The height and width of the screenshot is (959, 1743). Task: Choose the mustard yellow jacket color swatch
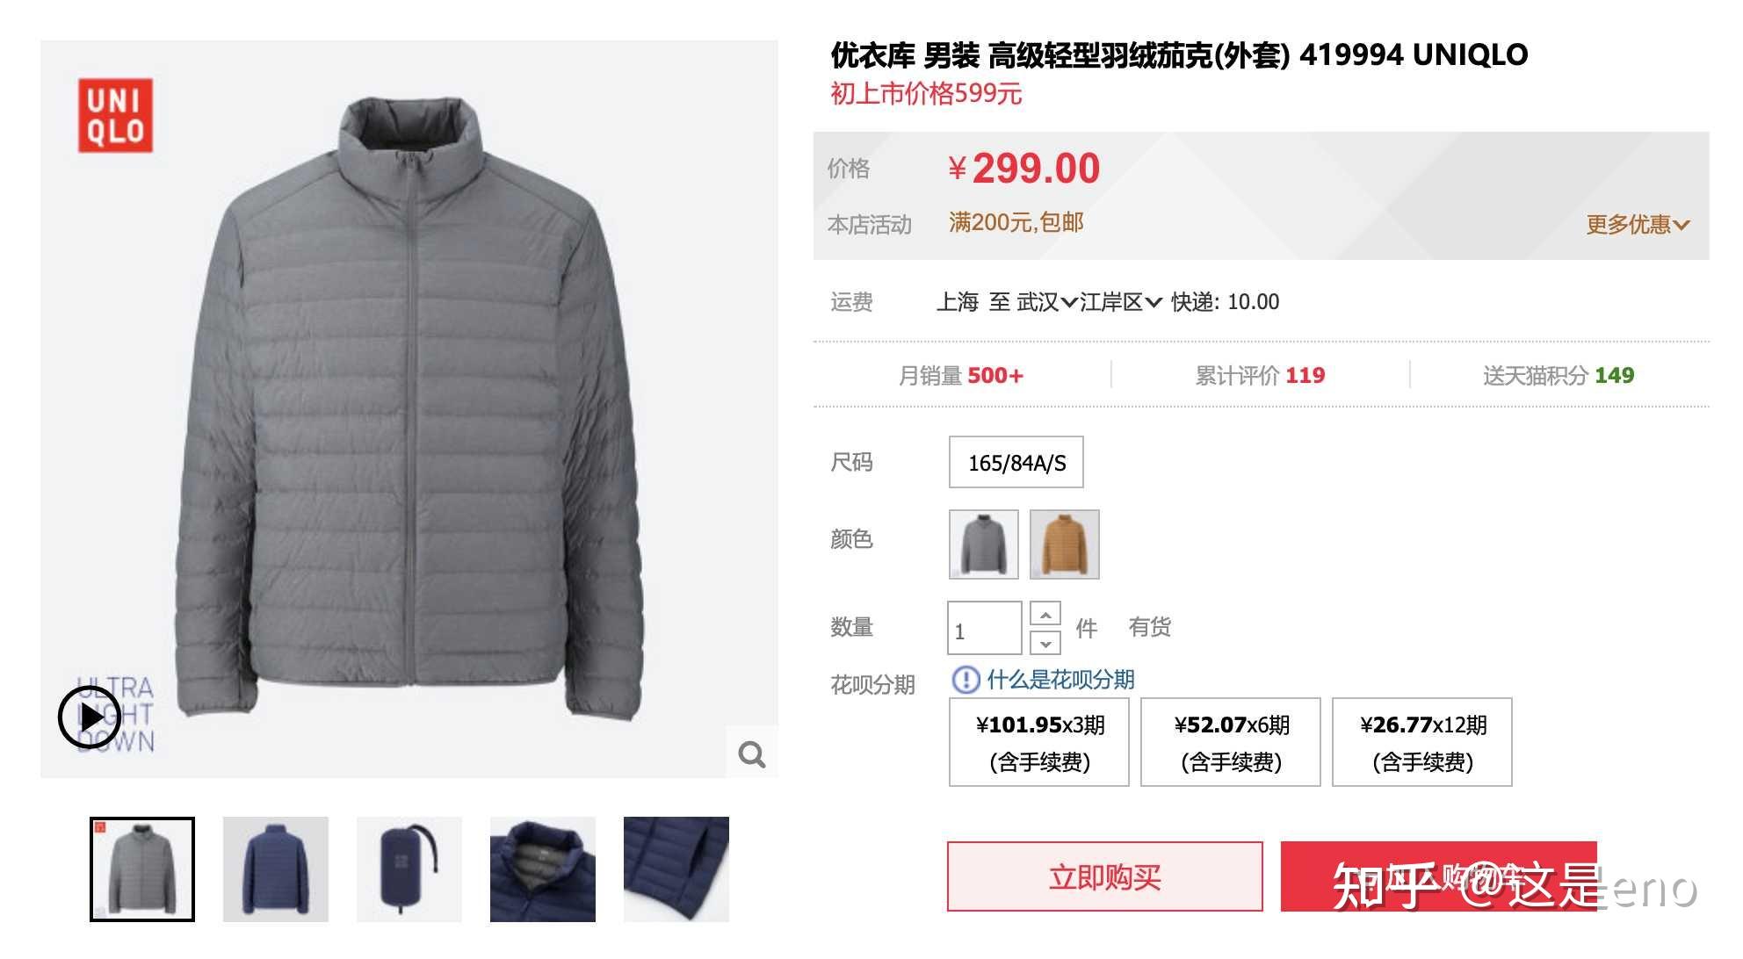pos(1065,544)
